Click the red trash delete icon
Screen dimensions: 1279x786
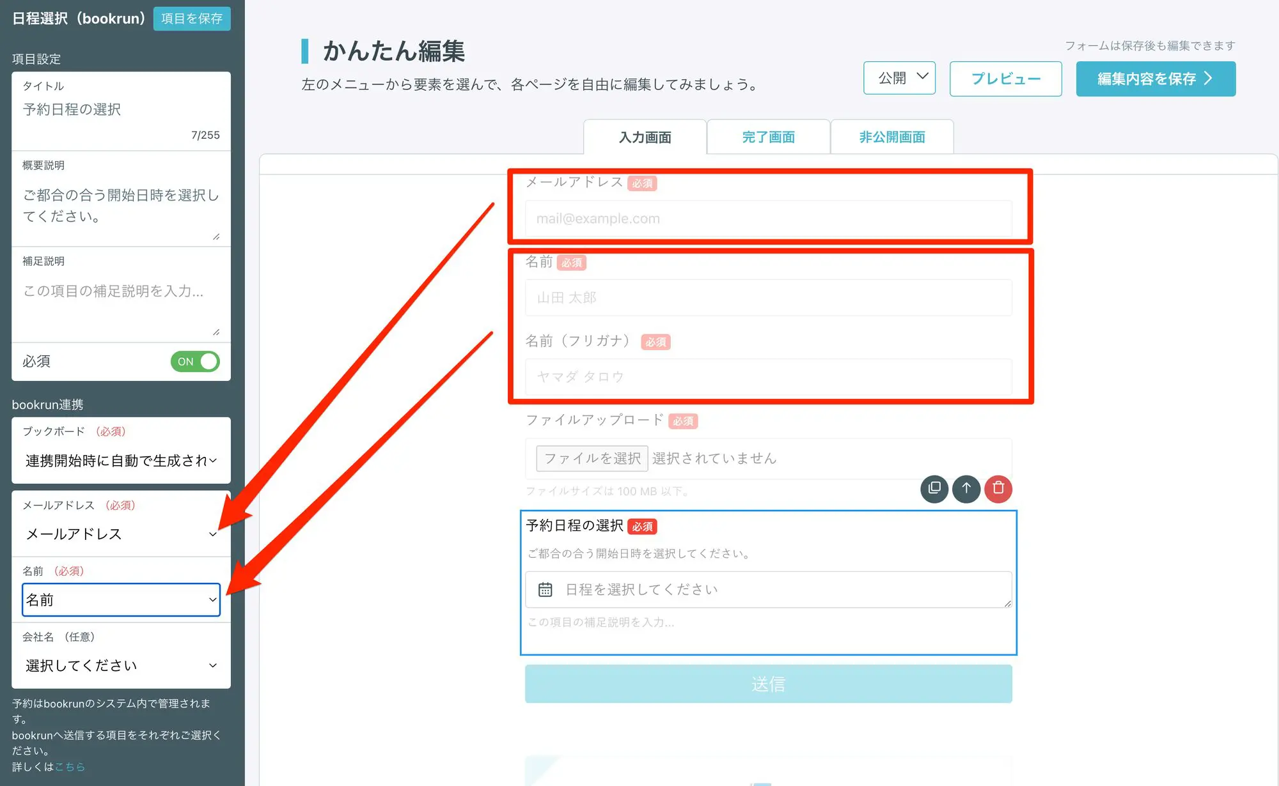[998, 489]
